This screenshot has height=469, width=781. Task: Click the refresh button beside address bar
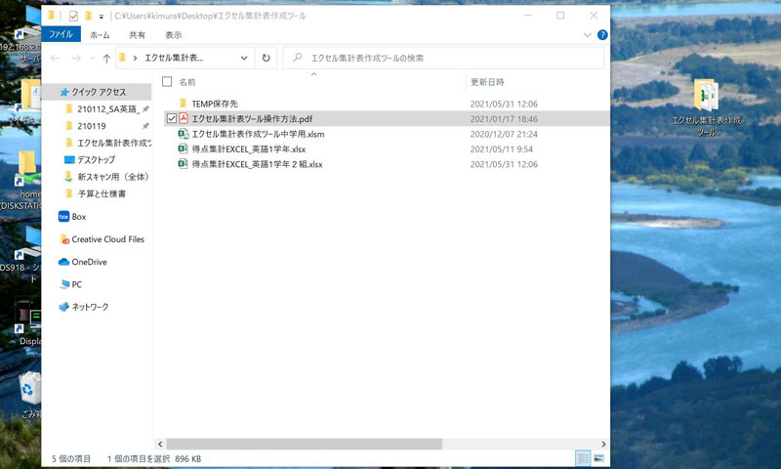coord(267,59)
